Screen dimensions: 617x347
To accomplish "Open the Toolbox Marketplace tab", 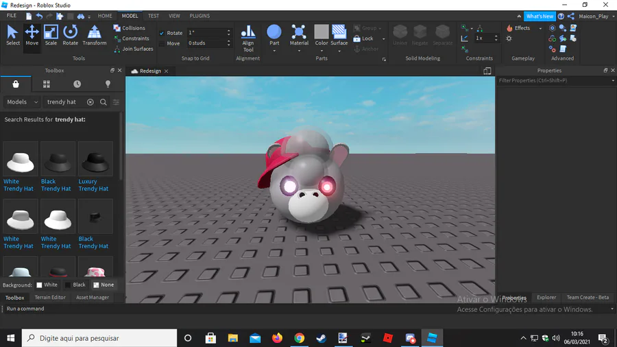I will (x=16, y=84).
